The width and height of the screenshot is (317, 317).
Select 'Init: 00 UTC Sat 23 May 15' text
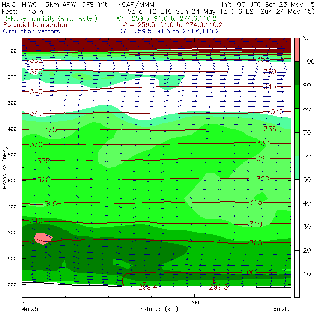pyautogui.click(x=268, y=4)
